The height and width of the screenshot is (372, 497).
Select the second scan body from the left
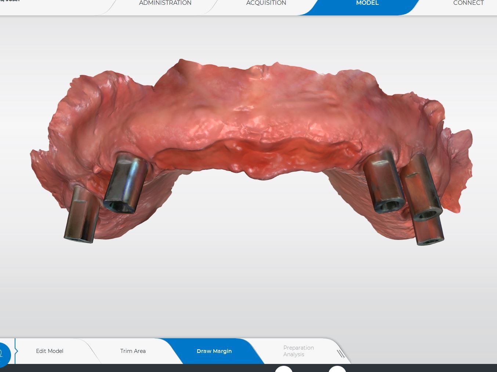pos(126,183)
